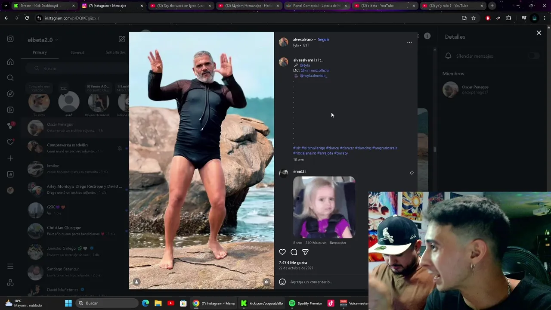
Task: Switch to the Stream - Kick Dashboard browser tab
Action: pos(44,6)
